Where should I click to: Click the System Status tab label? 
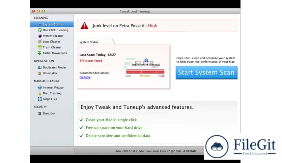tap(89, 42)
